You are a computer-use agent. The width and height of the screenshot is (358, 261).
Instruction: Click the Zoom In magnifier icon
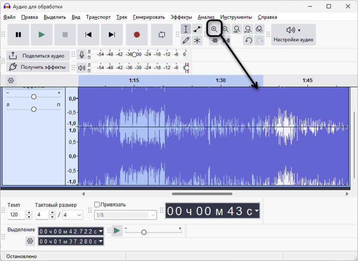(x=214, y=29)
